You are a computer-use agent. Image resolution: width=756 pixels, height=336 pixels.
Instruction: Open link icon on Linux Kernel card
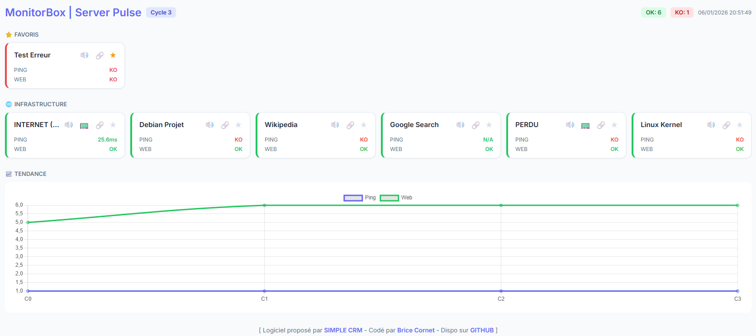point(726,125)
